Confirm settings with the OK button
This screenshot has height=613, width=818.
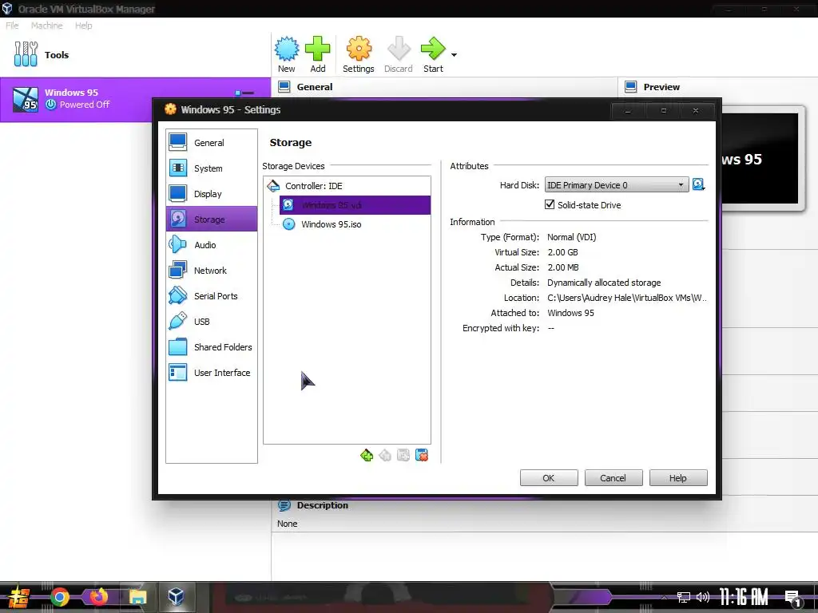(x=549, y=478)
